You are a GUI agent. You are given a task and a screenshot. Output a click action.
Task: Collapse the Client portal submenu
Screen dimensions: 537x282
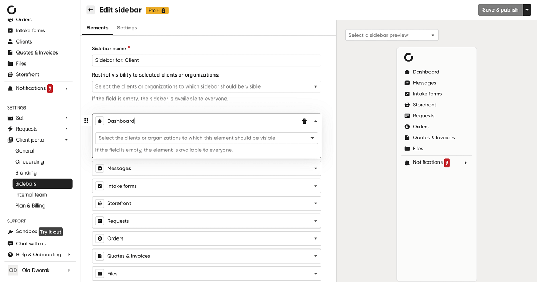pos(66,140)
